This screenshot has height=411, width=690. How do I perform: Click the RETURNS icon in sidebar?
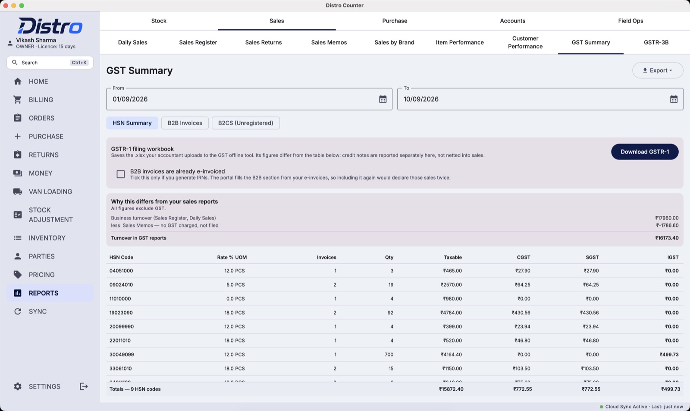point(18,155)
